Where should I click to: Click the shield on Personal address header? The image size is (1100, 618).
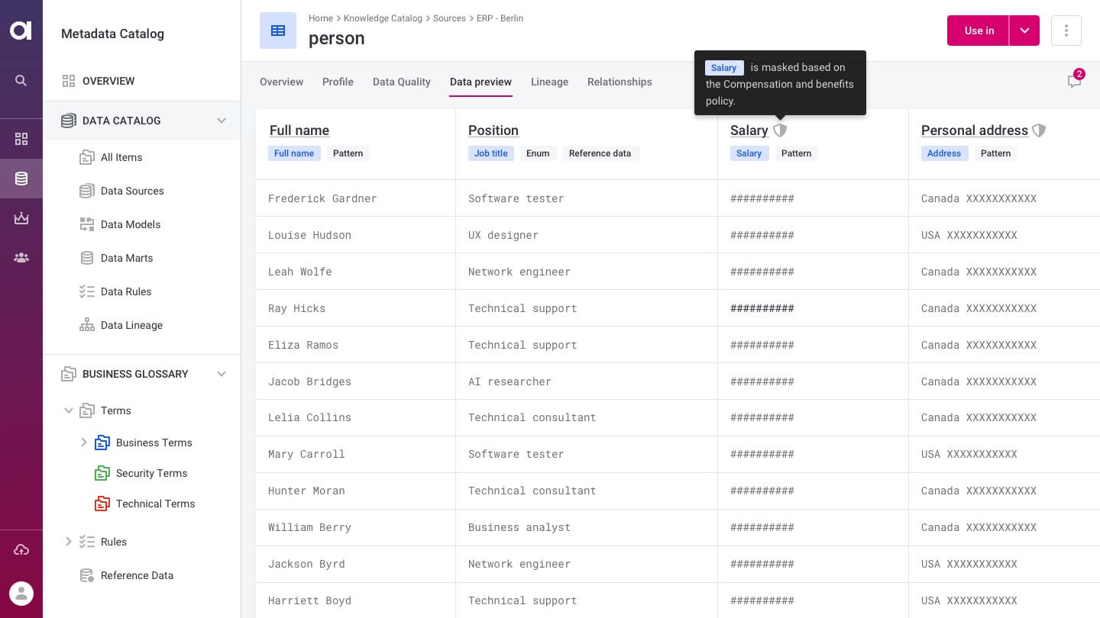(1039, 130)
